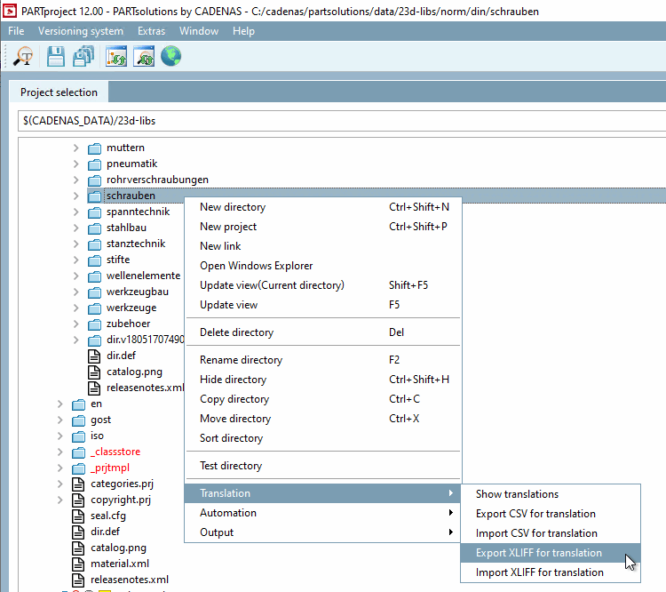The height and width of the screenshot is (592, 666).
Task: Expand the muttern folder
Action: (76, 148)
